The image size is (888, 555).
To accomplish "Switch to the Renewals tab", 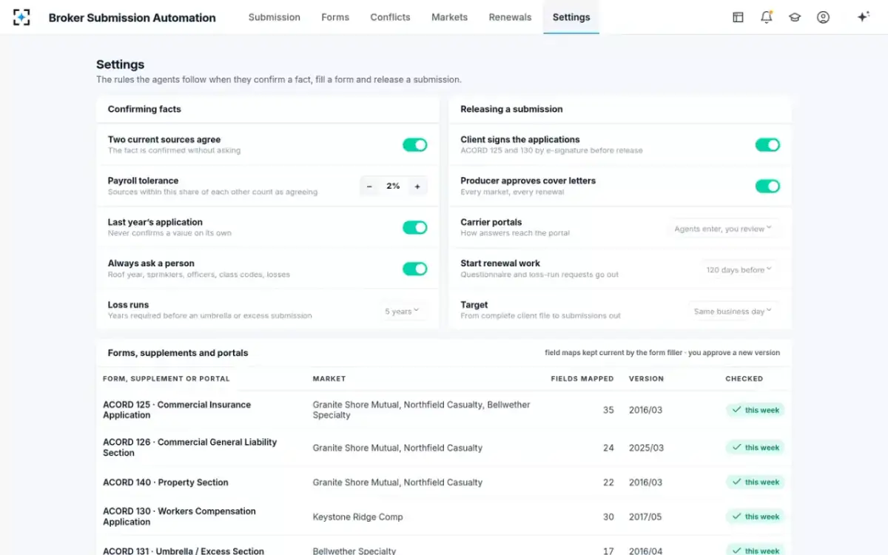I will click(510, 17).
